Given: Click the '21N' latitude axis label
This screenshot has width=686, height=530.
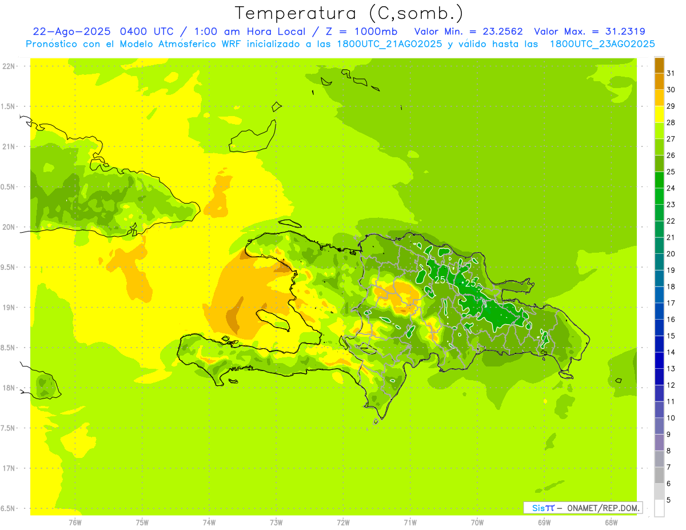Looking at the screenshot, I should click(9, 147).
